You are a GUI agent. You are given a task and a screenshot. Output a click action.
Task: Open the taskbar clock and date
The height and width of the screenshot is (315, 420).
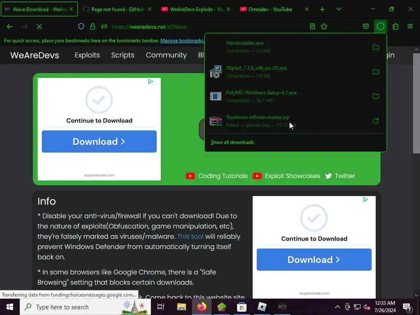point(385,307)
